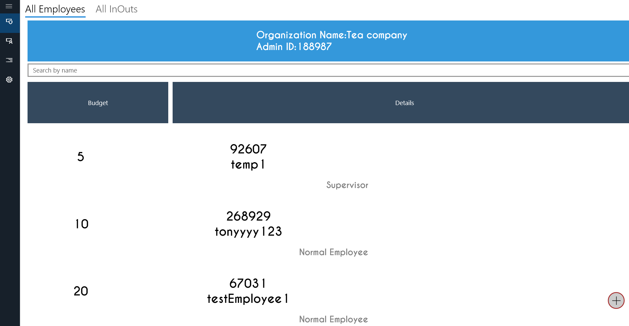Open the hamburger navigation menu
This screenshot has width=629, height=326.
[9, 6]
